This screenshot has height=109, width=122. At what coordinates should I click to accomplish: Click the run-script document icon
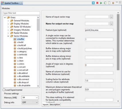[105, 3]
